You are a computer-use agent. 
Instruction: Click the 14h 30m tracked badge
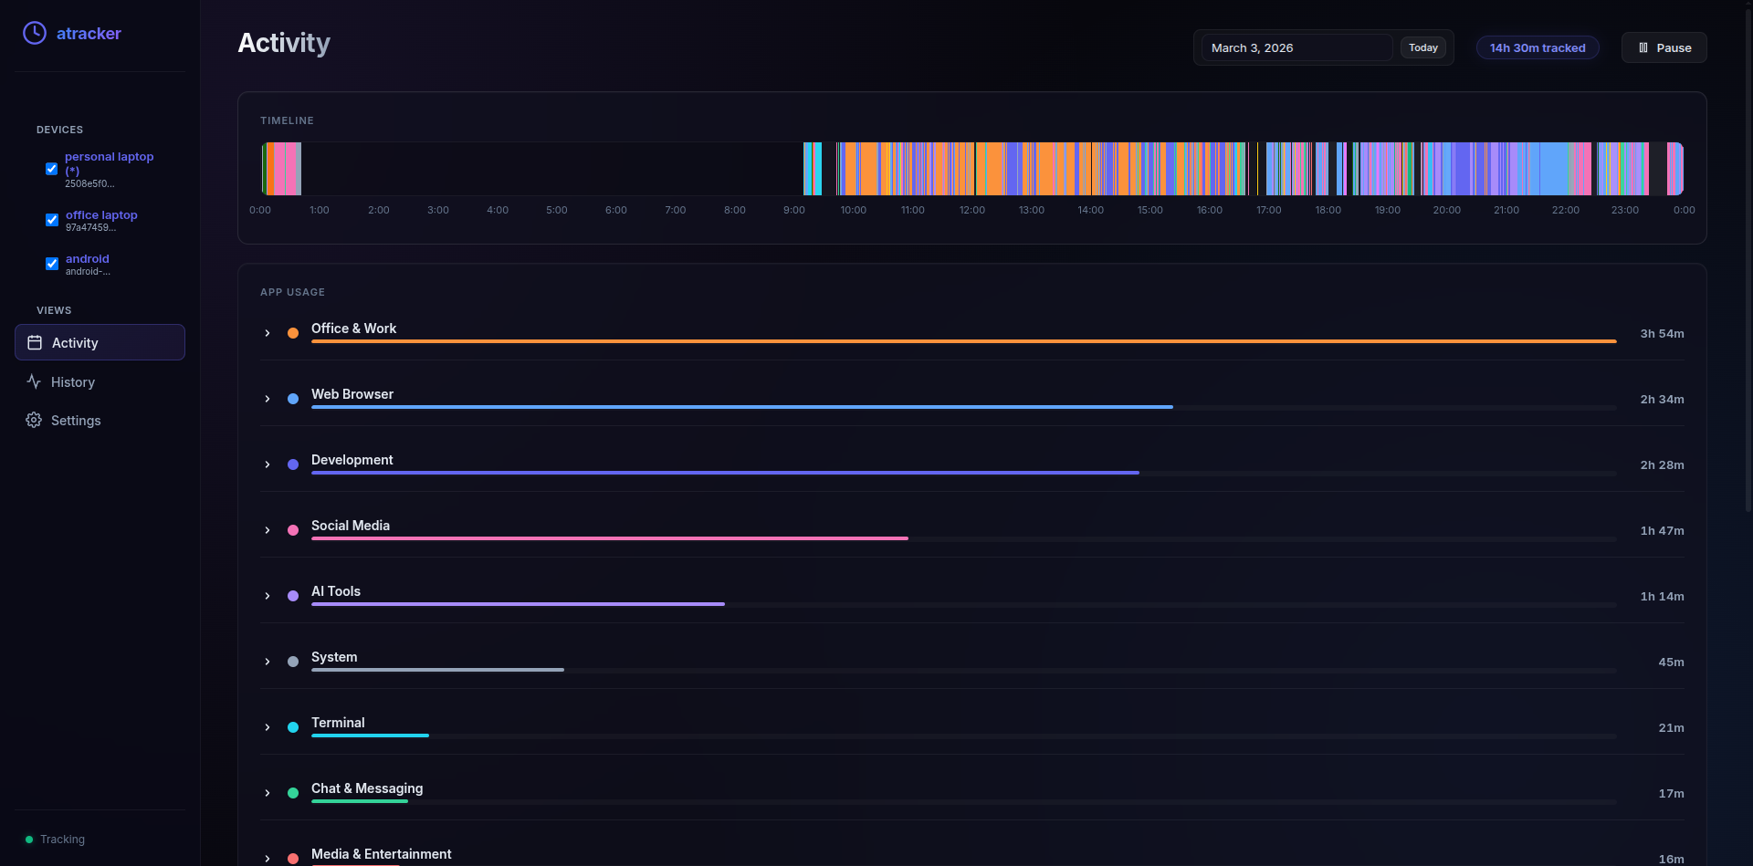point(1537,48)
